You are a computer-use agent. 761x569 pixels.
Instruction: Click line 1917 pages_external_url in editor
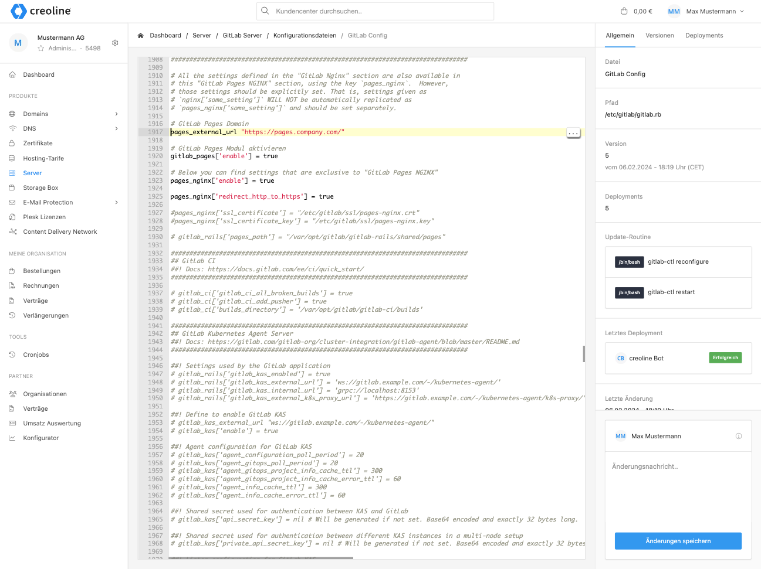[x=257, y=132]
